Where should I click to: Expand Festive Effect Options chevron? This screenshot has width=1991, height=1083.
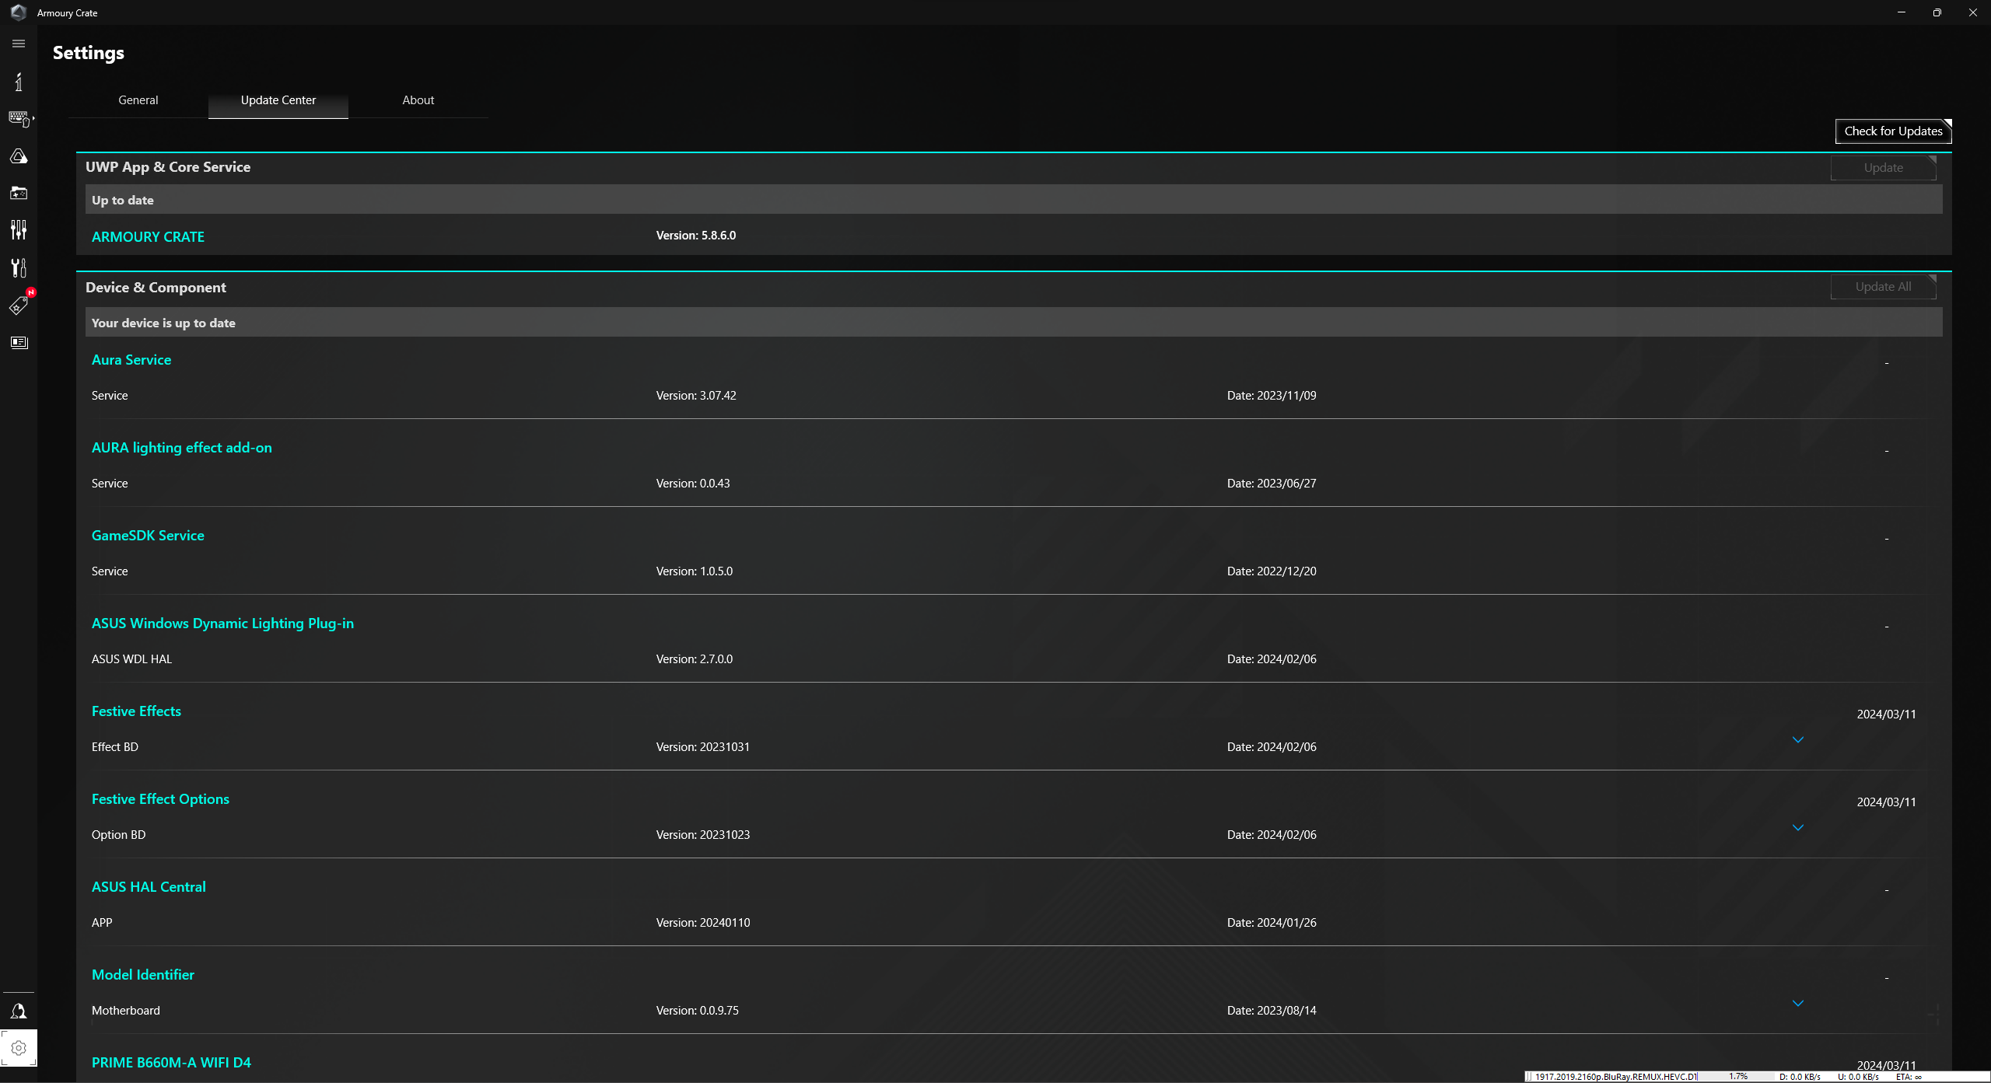point(1798,827)
